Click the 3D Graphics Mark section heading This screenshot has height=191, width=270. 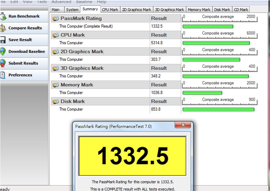[82, 68]
